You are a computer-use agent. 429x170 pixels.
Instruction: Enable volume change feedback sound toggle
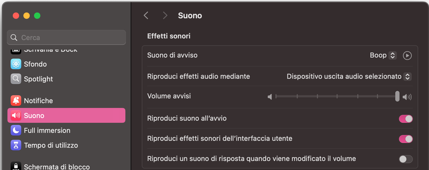point(406,159)
